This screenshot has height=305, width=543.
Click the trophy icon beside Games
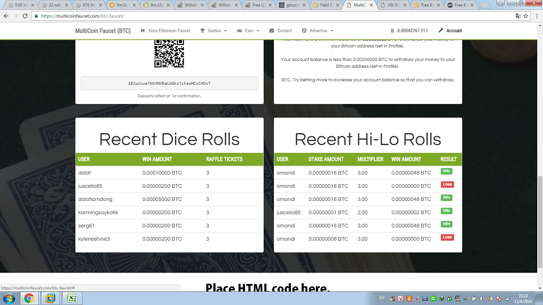tap(203, 31)
